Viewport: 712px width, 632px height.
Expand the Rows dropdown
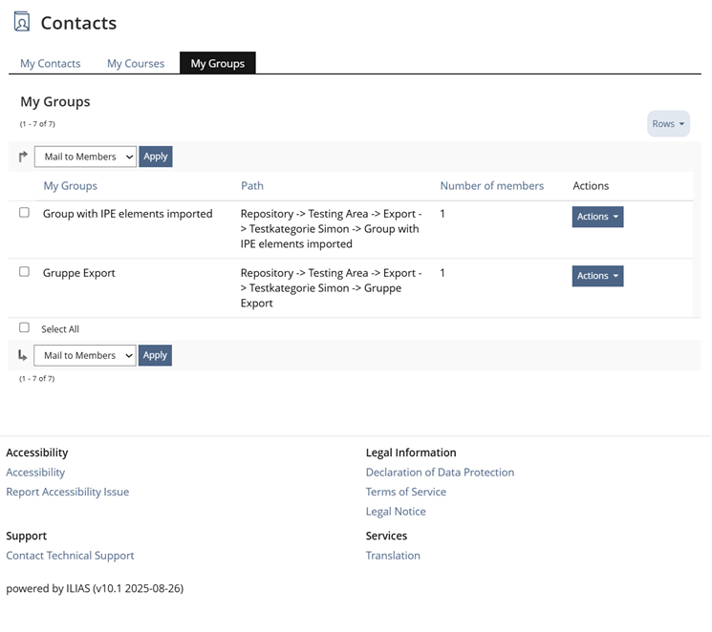click(668, 124)
